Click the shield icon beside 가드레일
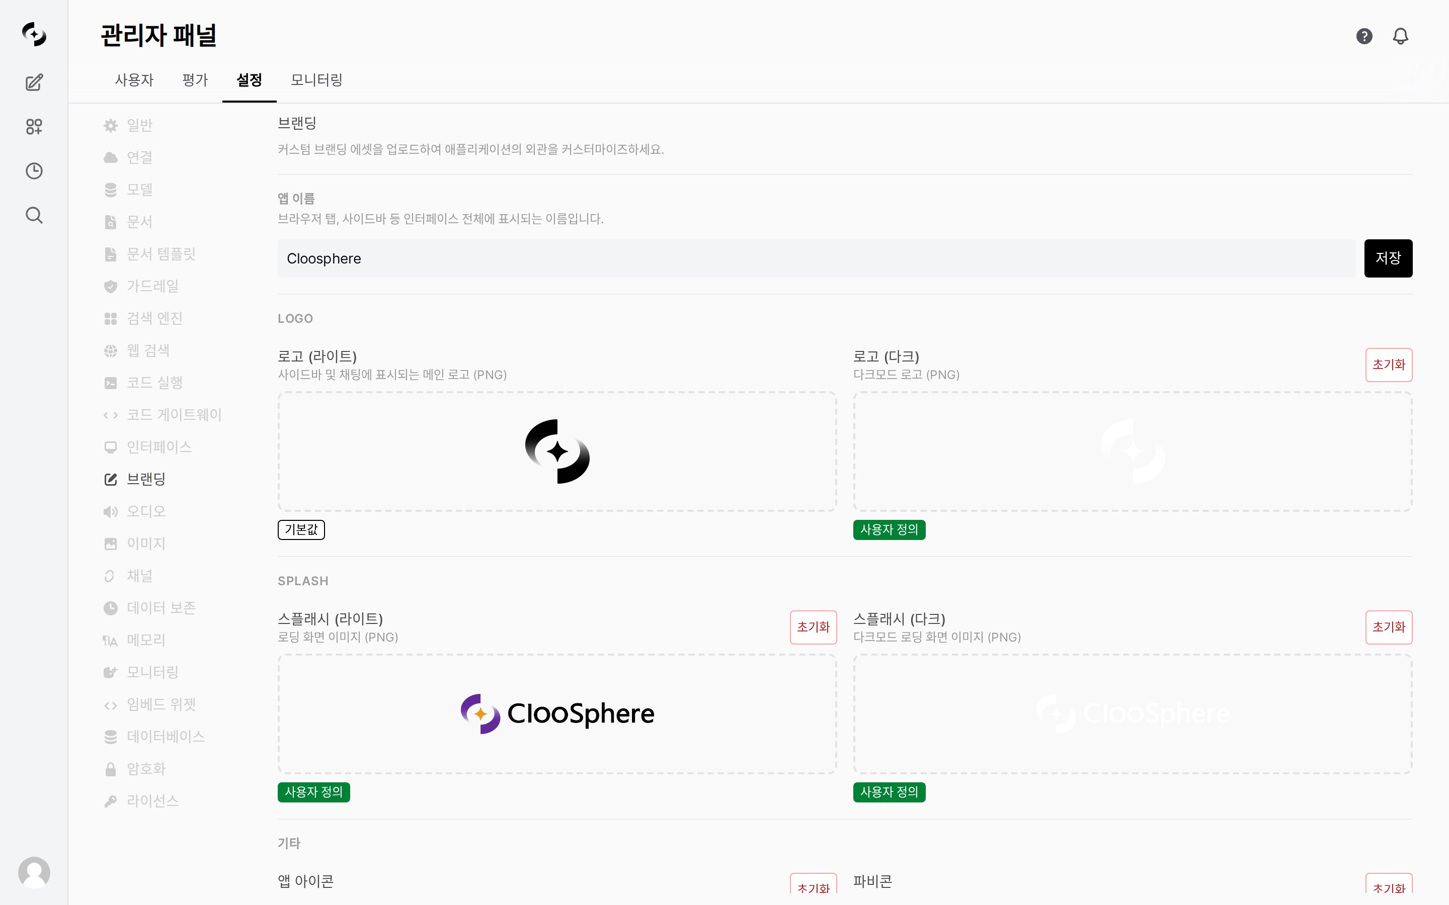Viewport: 1449px width, 905px height. pyautogui.click(x=111, y=286)
